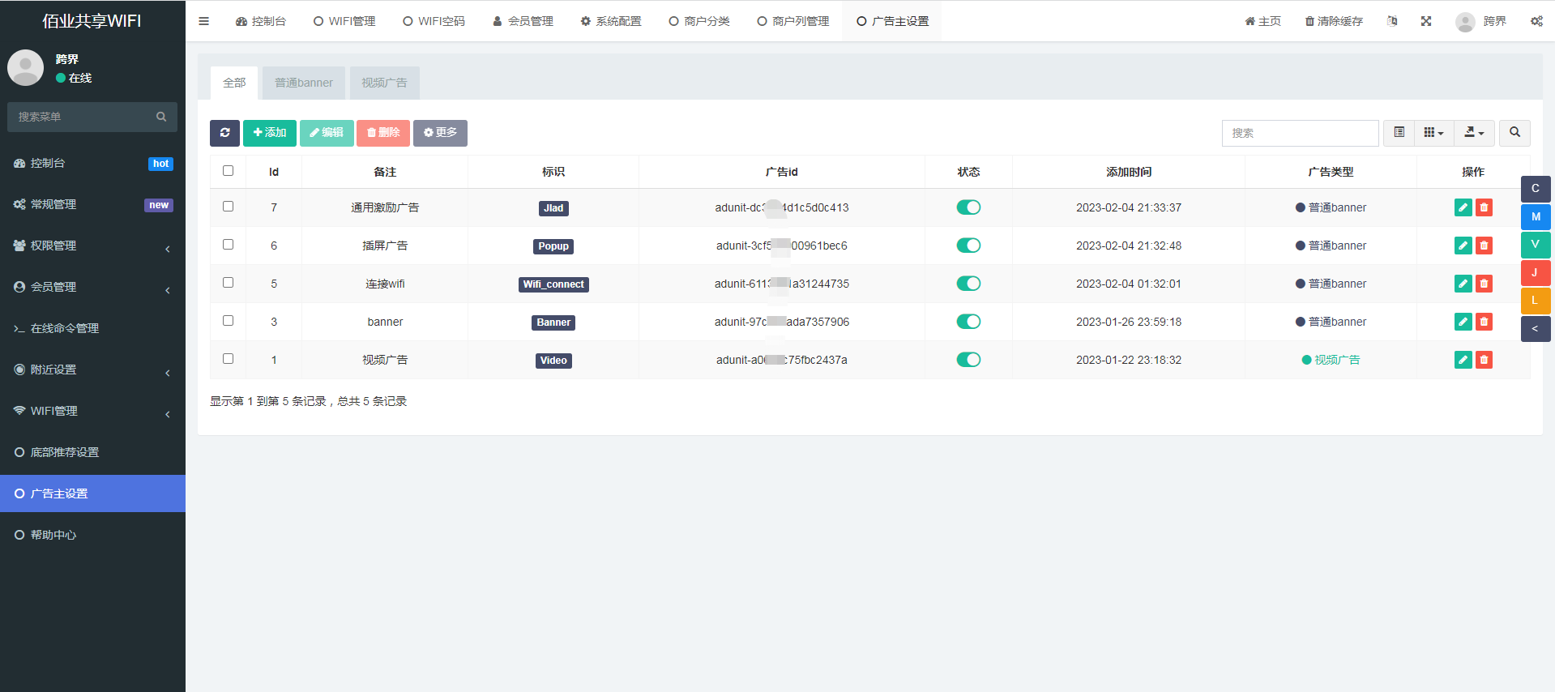Click the 搜索 input field above table
The height and width of the screenshot is (692, 1555).
point(1299,133)
